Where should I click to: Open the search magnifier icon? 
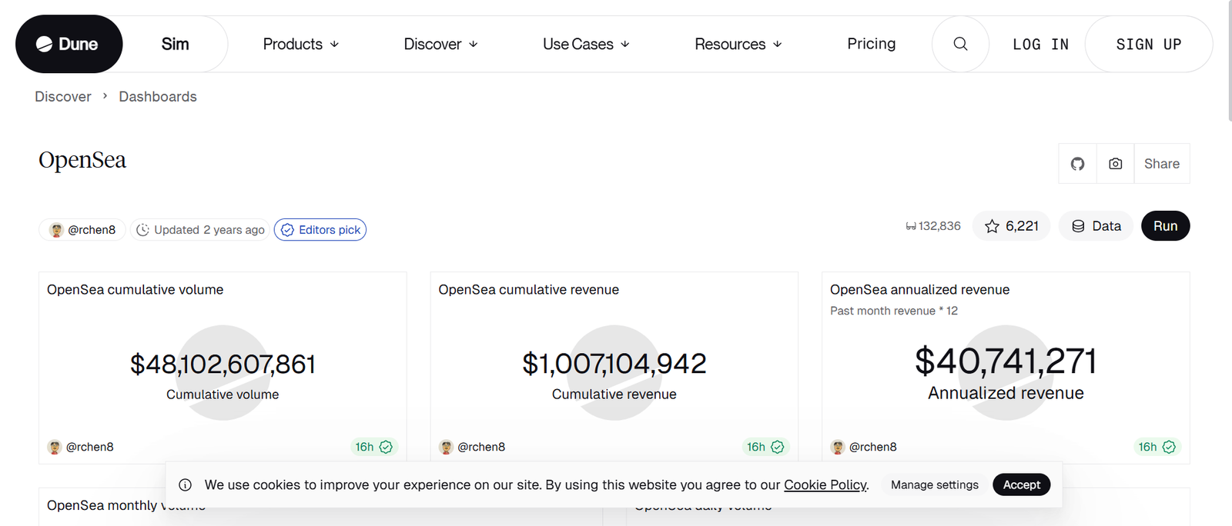click(x=960, y=44)
